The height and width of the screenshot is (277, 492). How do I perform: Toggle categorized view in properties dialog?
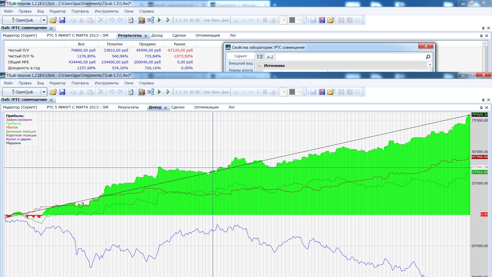point(260,57)
